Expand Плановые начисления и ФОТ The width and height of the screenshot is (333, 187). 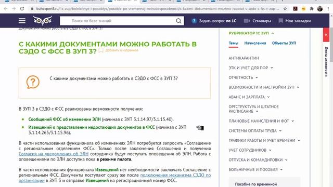coord(292,121)
